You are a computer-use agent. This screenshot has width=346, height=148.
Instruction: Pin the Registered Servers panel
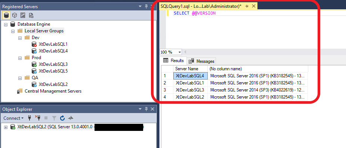[x=146, y=7]
